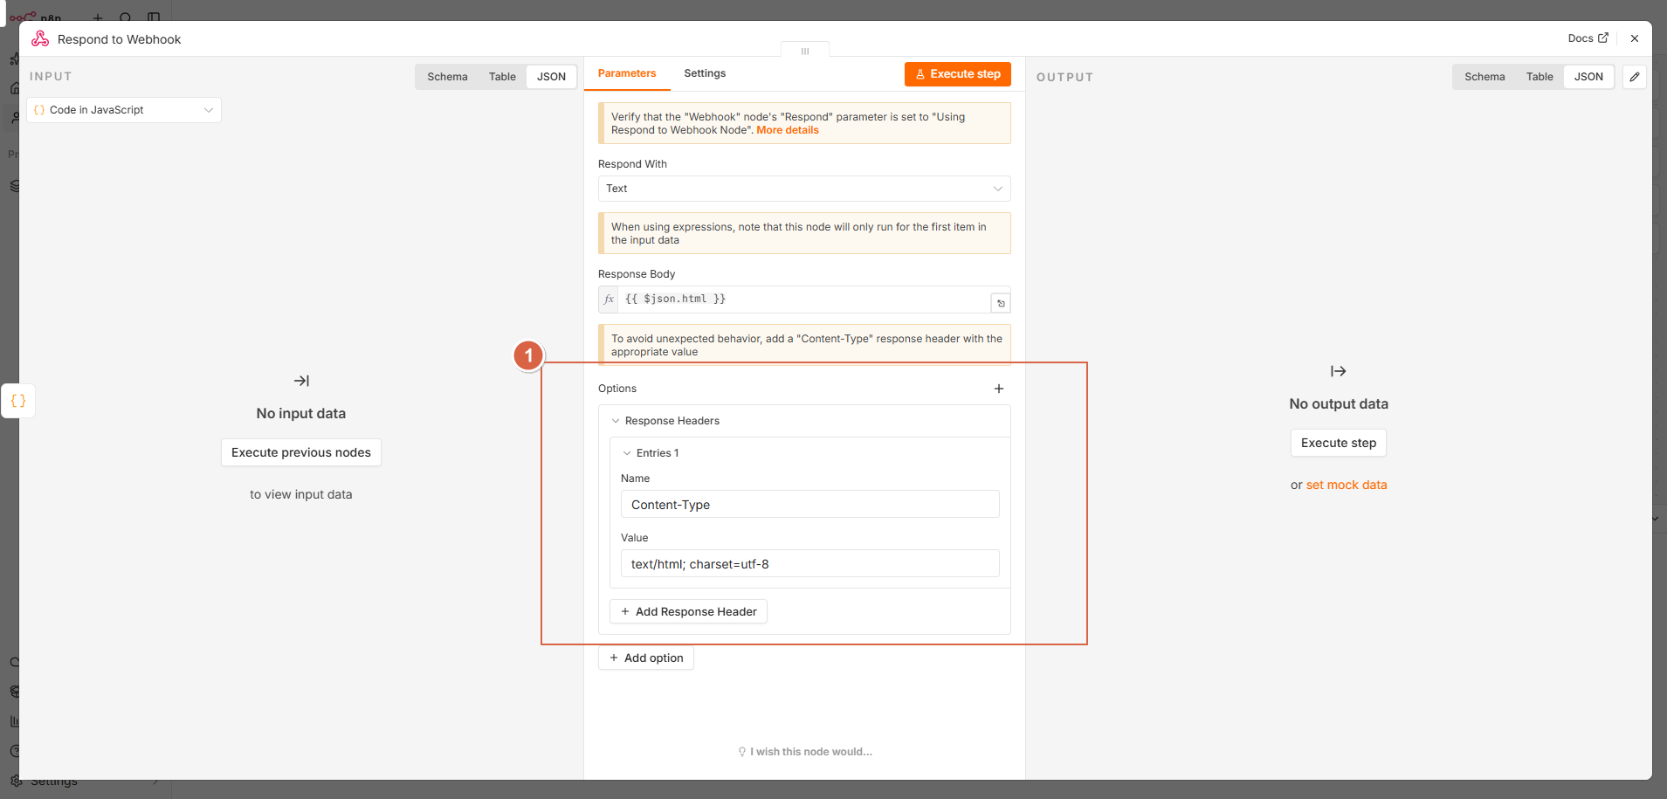Open the Parameters tab
Viewport: 1667px width, 799px height.
(627, 73)
